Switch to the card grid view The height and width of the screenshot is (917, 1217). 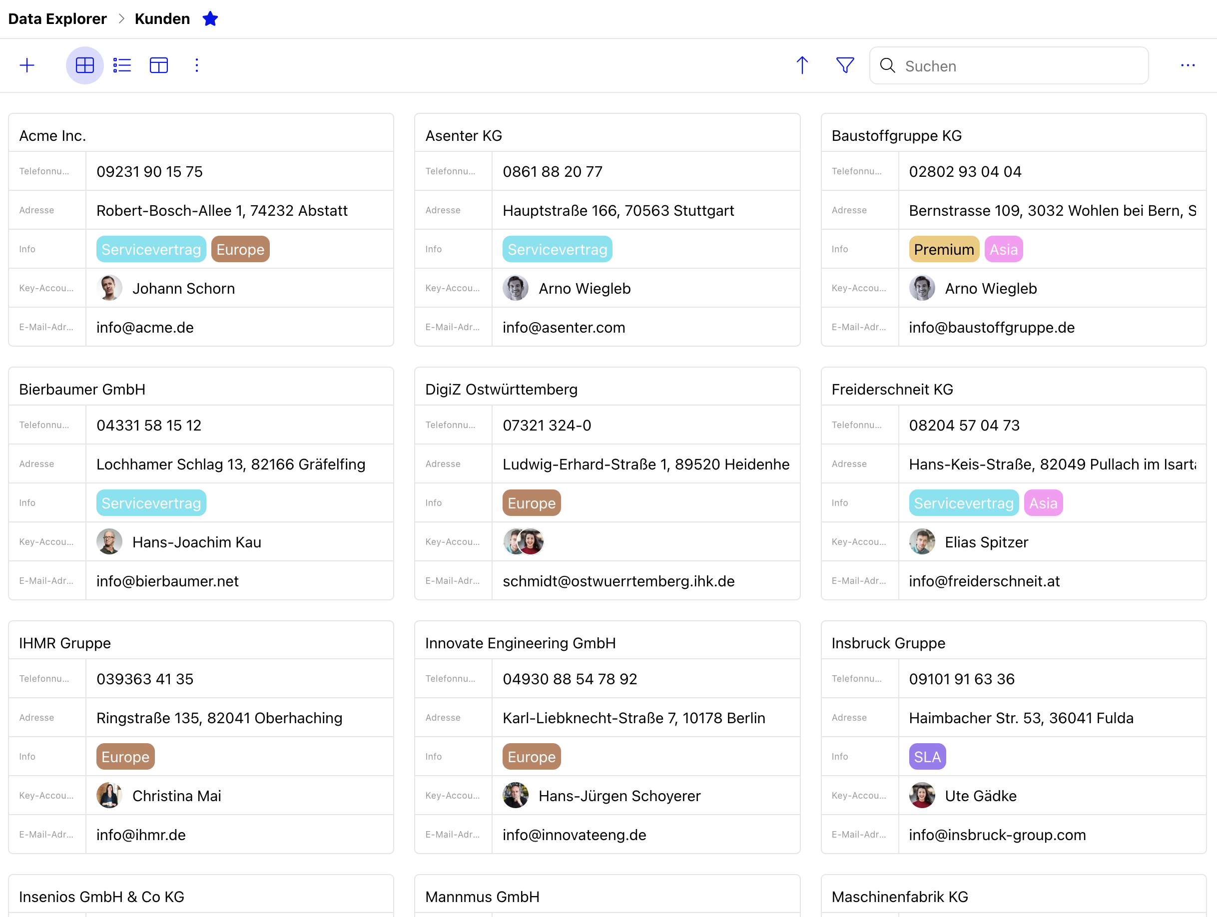pyautogui.click(x=85, y=65)
